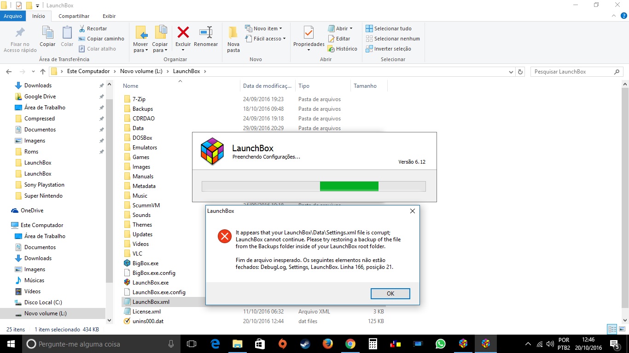The image size is (629, 353).
Task: Click Copiar caminho in ribbon
Action: [101, 39]
